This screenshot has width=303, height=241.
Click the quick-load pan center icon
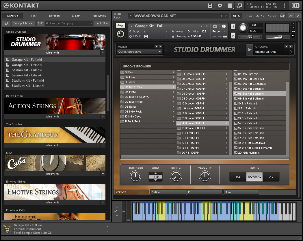250,37
